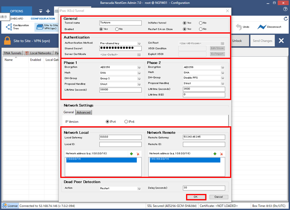Click the Tunnel name field
The width and height of the screenshot is (290, 210).
pos(121,23)
